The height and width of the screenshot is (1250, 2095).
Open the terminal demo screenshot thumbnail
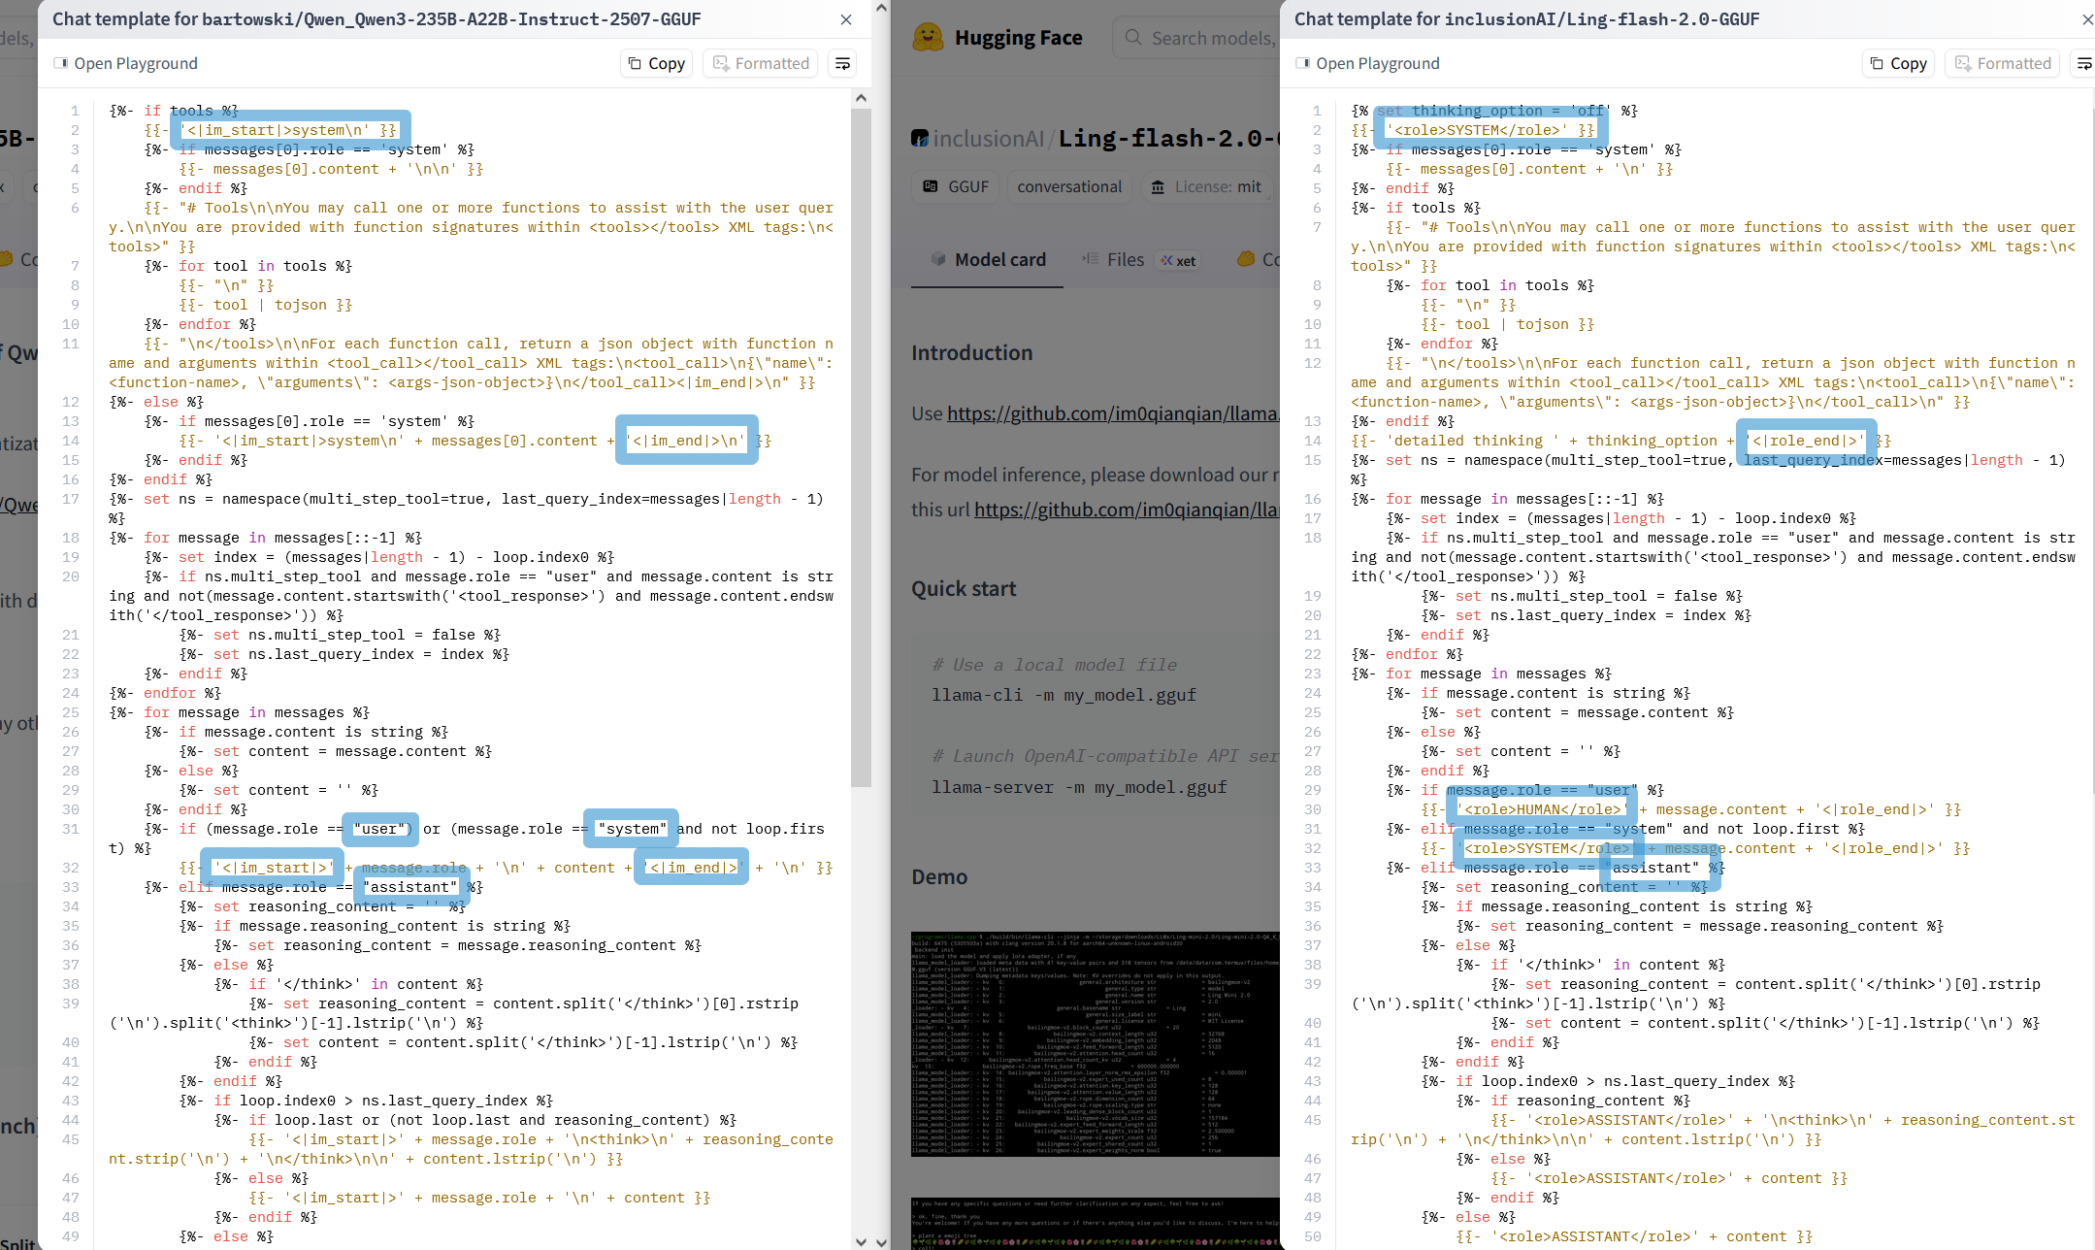coord(1095,1043)
